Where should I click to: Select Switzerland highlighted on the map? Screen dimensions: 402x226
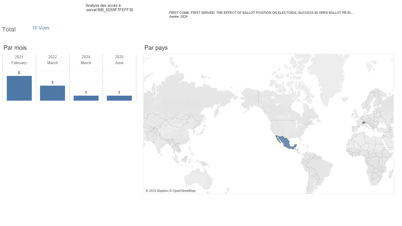[x=364, y=122]
